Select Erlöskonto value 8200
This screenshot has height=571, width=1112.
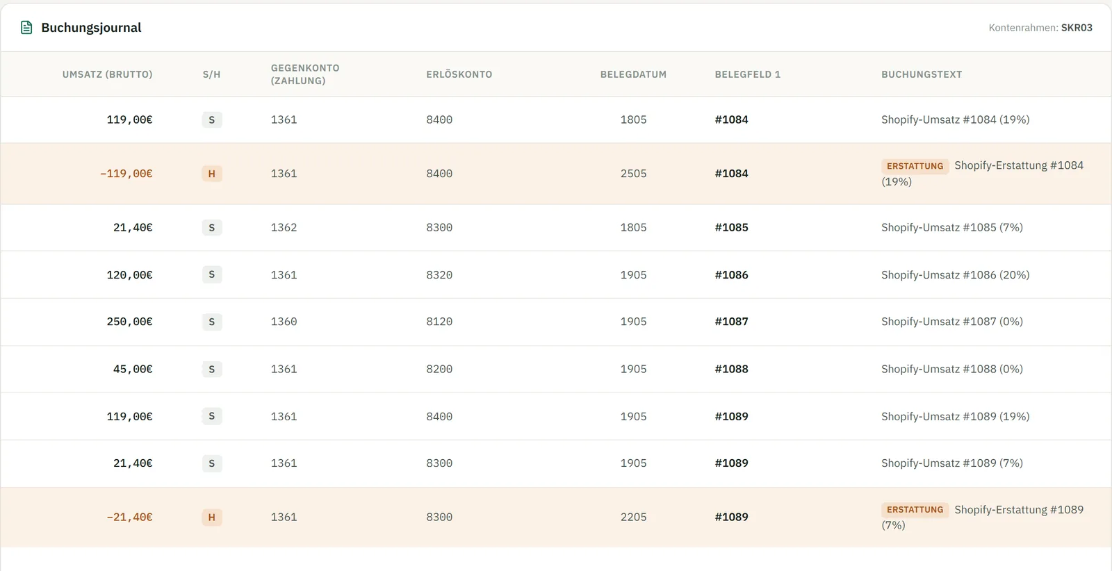tap(439, 369)
